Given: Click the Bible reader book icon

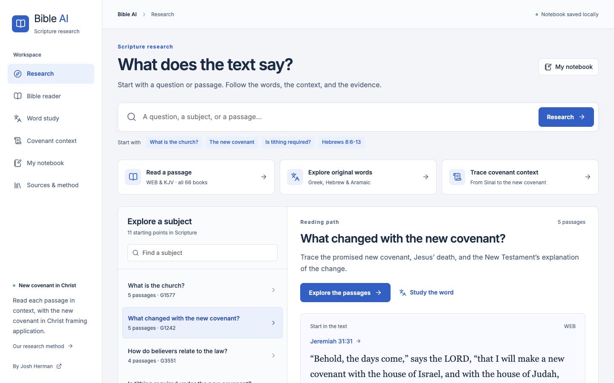Looking at the screenshot, I should pos(18,96).
